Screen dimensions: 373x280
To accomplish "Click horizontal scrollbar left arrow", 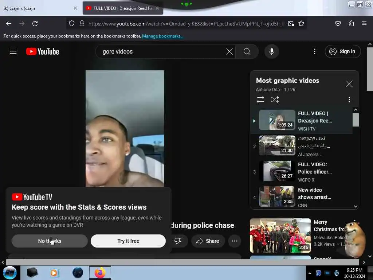I will 3,262.
